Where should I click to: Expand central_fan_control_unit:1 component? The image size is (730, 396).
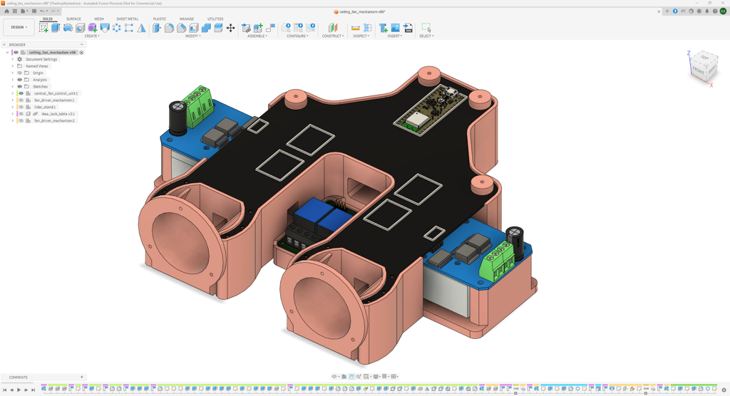[13, 93]
